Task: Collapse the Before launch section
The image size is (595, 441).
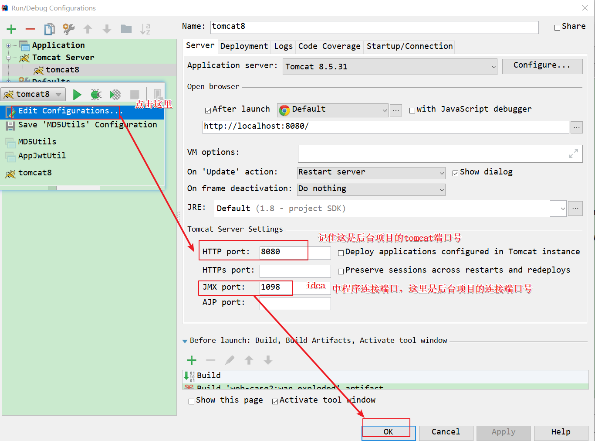Action: pyautogui.click(x=185, y=341)
